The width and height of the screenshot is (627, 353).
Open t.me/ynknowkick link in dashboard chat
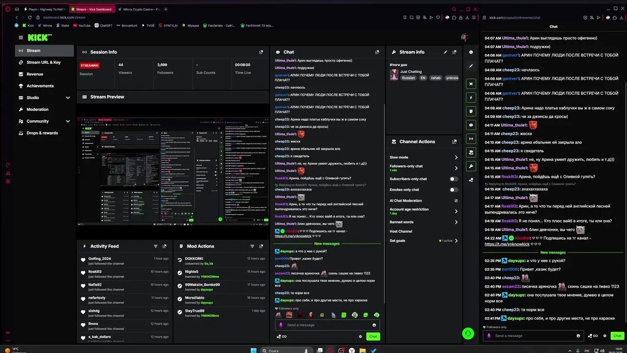(x=293, y=236)
